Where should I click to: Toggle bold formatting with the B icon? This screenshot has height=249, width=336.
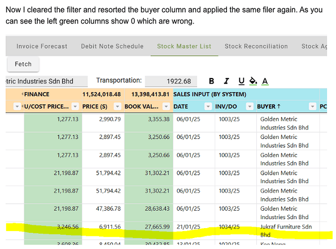point(211,81)
